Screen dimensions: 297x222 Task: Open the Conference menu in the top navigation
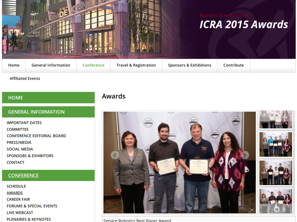pyautogui.click(x=93, y=65)
